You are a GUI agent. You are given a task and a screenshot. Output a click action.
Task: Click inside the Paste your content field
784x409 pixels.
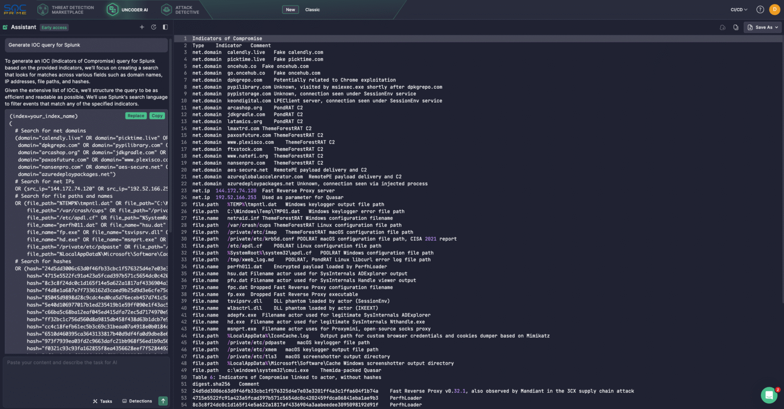(85, 363)
